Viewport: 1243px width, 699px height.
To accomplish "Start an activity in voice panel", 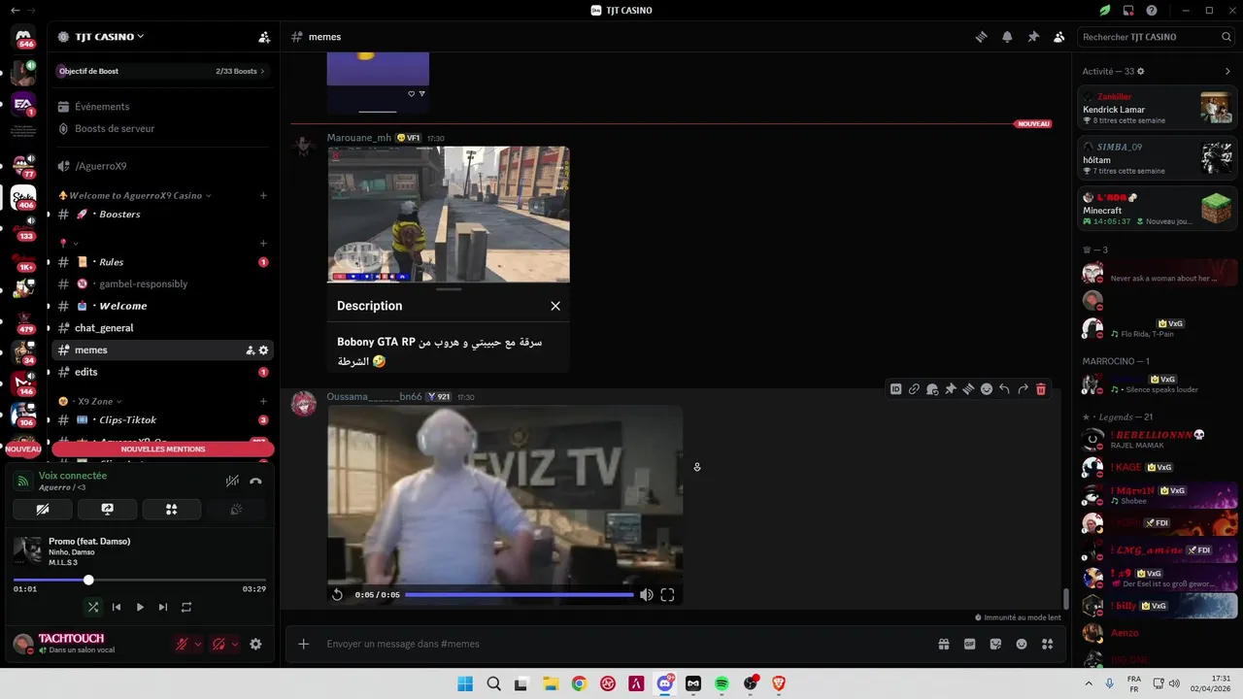I will 172,509.
